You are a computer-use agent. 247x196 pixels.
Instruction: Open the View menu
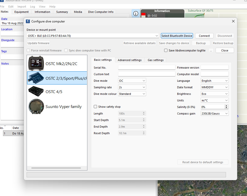[x=42, y=7]
